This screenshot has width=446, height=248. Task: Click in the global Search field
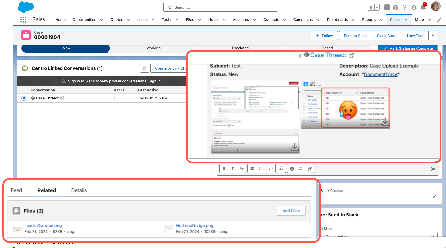coord(221,7)
